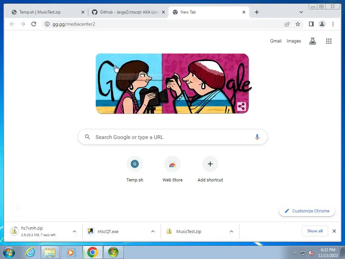345x259 pixels.
Task: Open the Google apps grid
Action: [329, 41]
